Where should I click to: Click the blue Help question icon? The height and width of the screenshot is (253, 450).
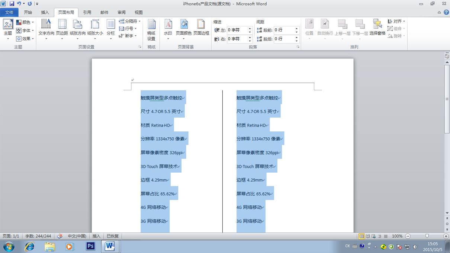446,12
